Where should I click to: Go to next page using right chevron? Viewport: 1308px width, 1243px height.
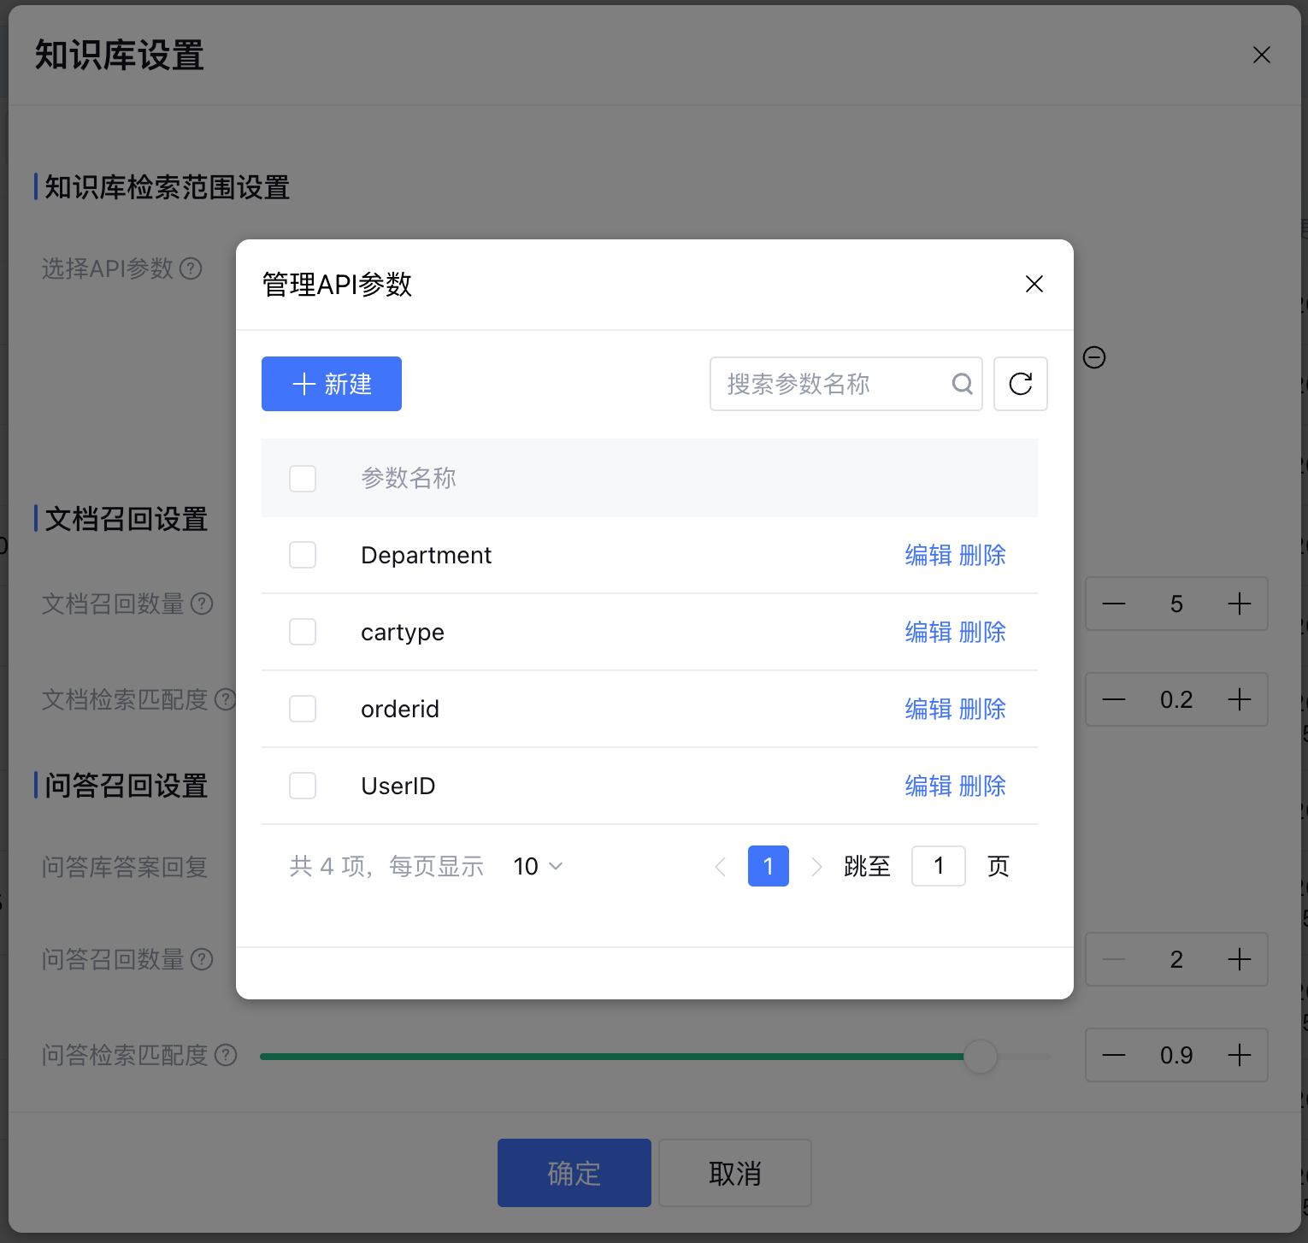(x=816, y=866)
